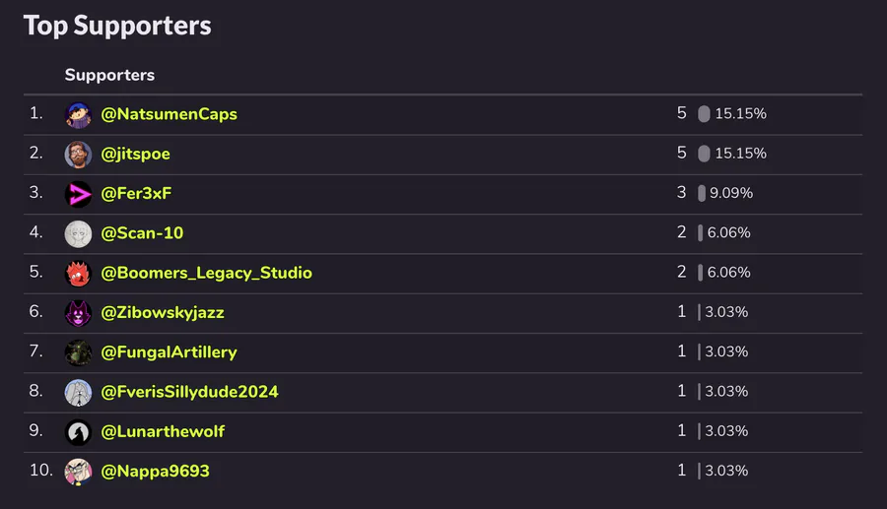Click Boomers_Legacy_Studio red avatar

(x=79, y=274)
